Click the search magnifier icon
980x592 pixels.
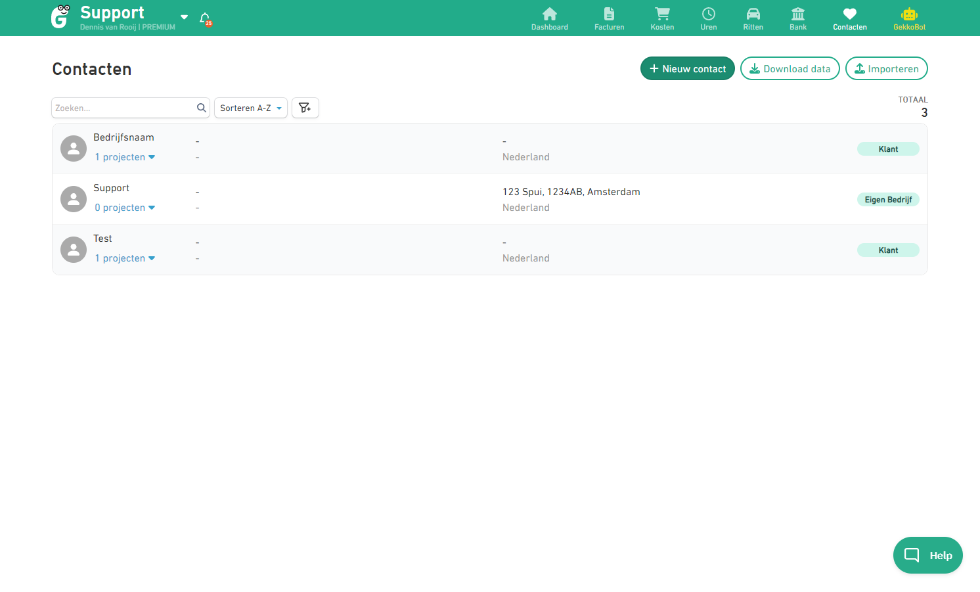202,108
